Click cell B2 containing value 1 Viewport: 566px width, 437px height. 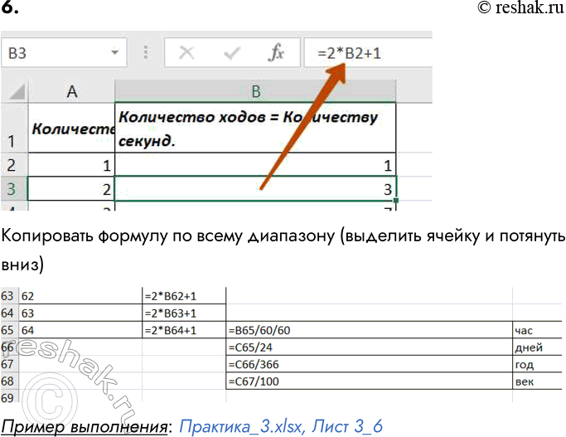point(255,164)
